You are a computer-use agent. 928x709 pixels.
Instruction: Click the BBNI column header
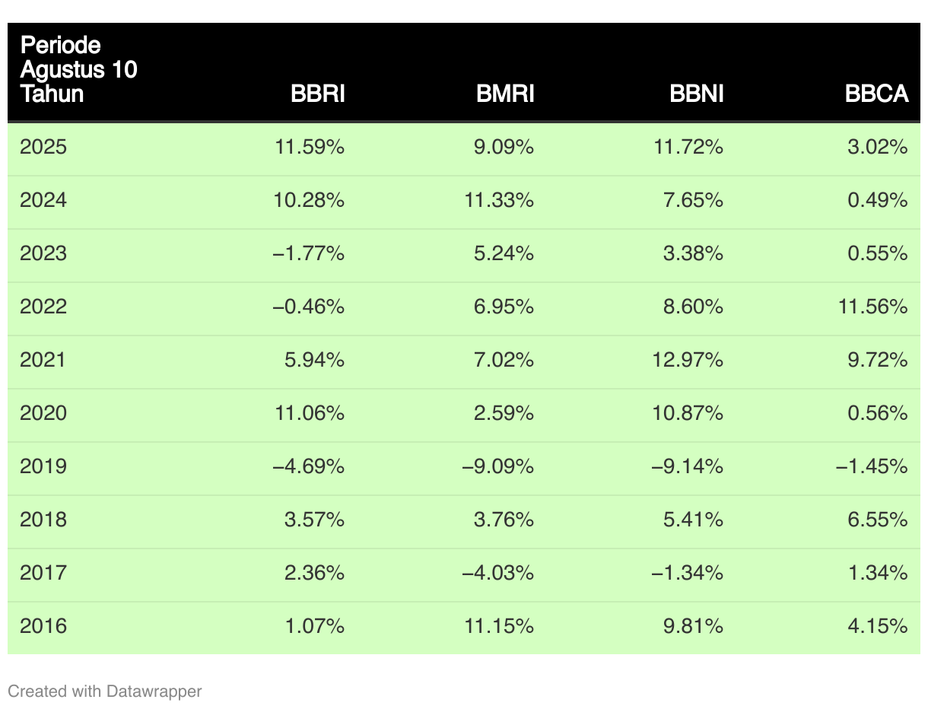697,94
